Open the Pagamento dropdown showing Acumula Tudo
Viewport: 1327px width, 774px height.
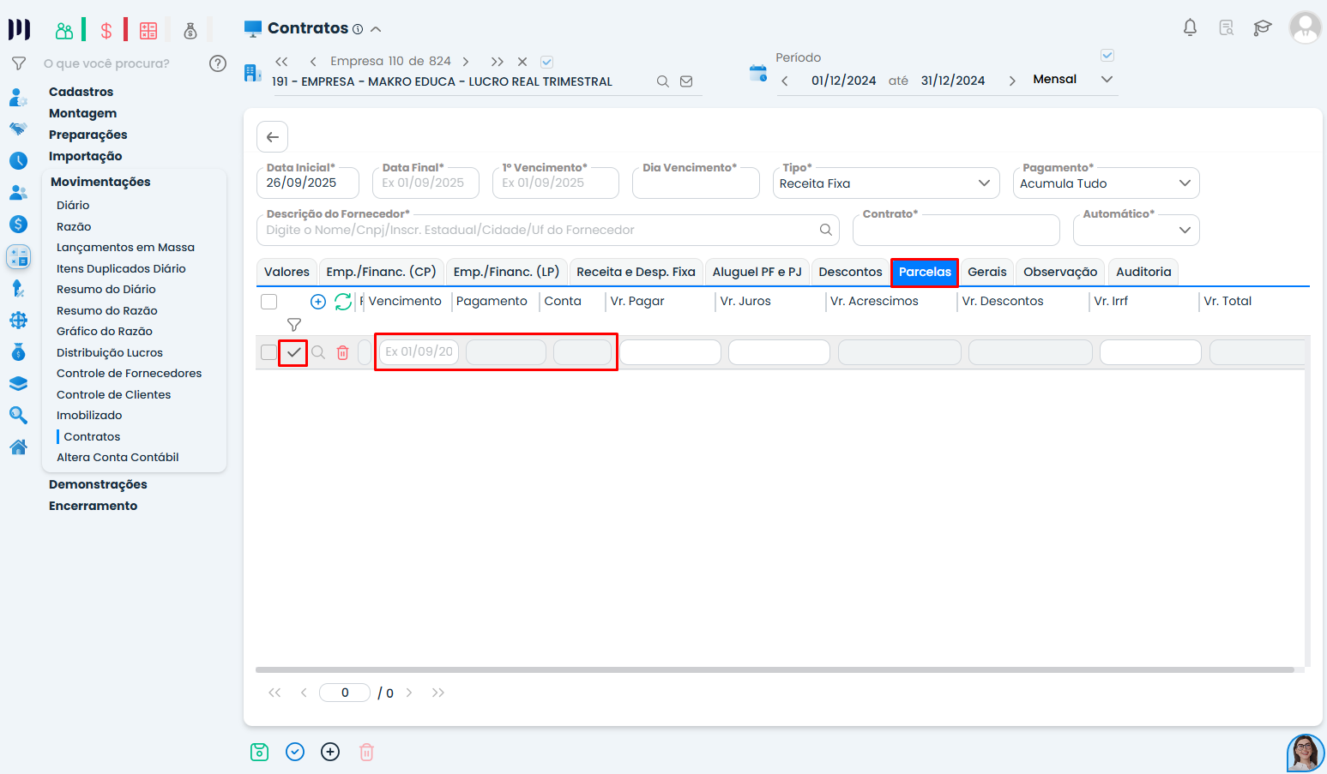[1105, 183]
